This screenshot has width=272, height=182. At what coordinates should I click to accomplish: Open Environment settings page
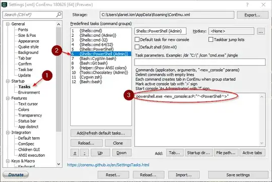pyautogui.click(x=29, y=92)
